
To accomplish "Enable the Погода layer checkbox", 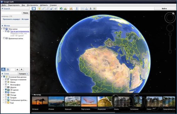I will (6, 95).
